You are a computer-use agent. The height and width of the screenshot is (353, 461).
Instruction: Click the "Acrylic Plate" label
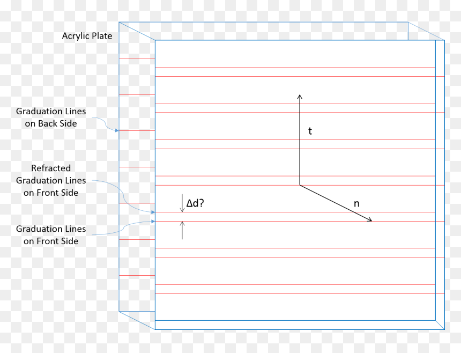pyautogui.click(x=87, y=36)
